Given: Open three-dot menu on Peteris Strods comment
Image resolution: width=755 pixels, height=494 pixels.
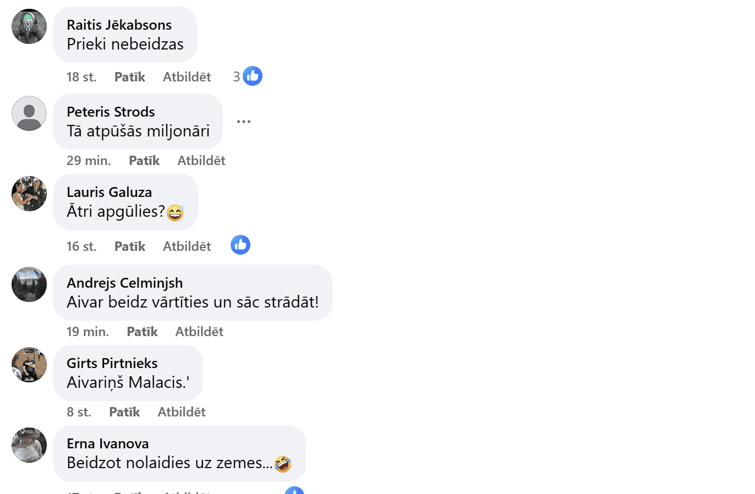Looking at the screenshot, I should [244, 122].
